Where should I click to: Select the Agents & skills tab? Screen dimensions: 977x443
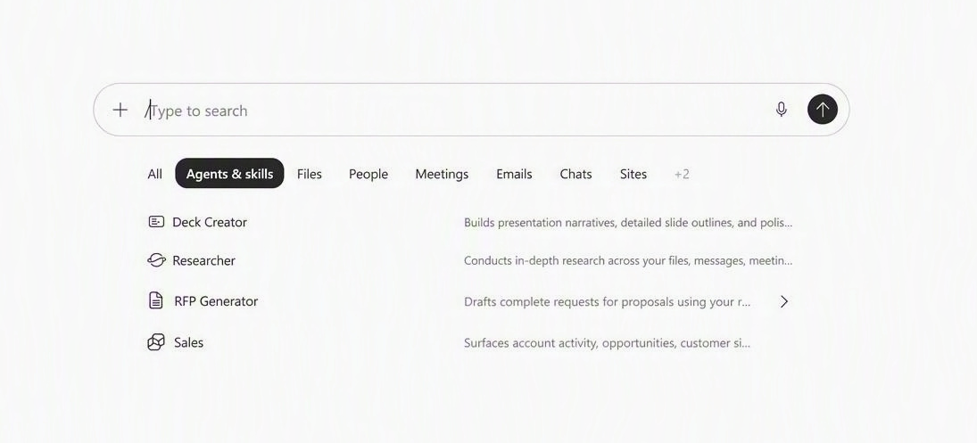[x=229, y=174]
